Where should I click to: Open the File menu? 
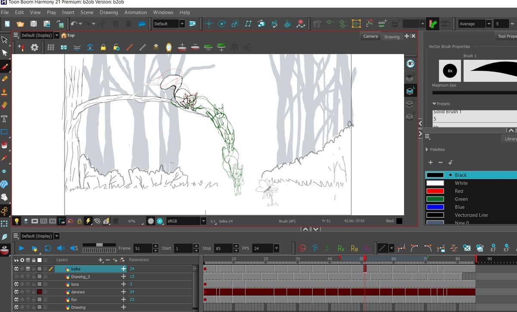5,12
